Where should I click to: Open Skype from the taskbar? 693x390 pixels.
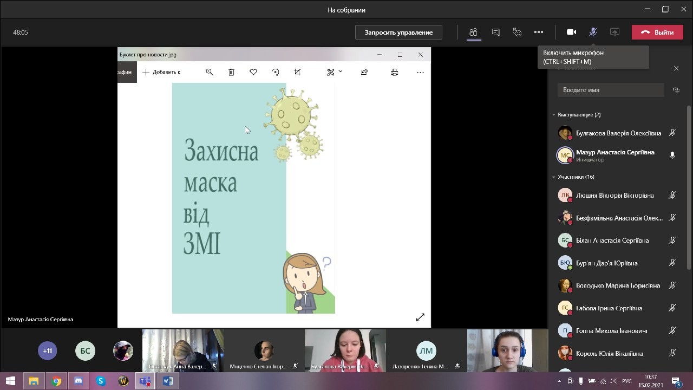(x=101, y=381)
